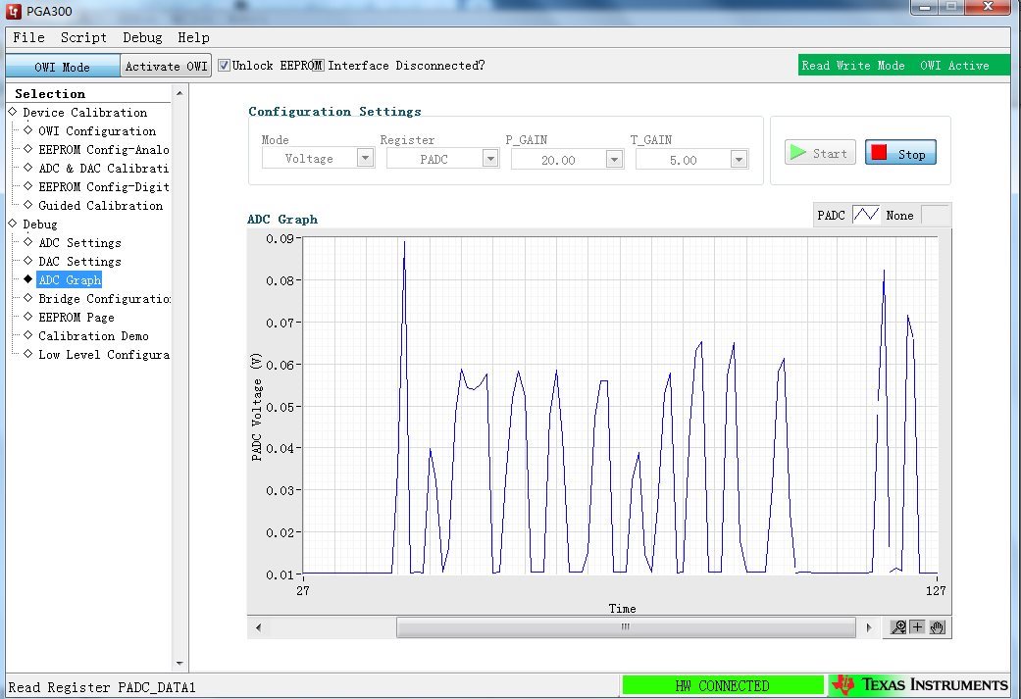Open the Script menu

coord(83,38)
